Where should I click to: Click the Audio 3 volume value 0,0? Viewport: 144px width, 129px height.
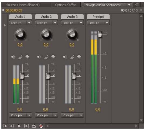pyautogui.click(x=71, y=109)
